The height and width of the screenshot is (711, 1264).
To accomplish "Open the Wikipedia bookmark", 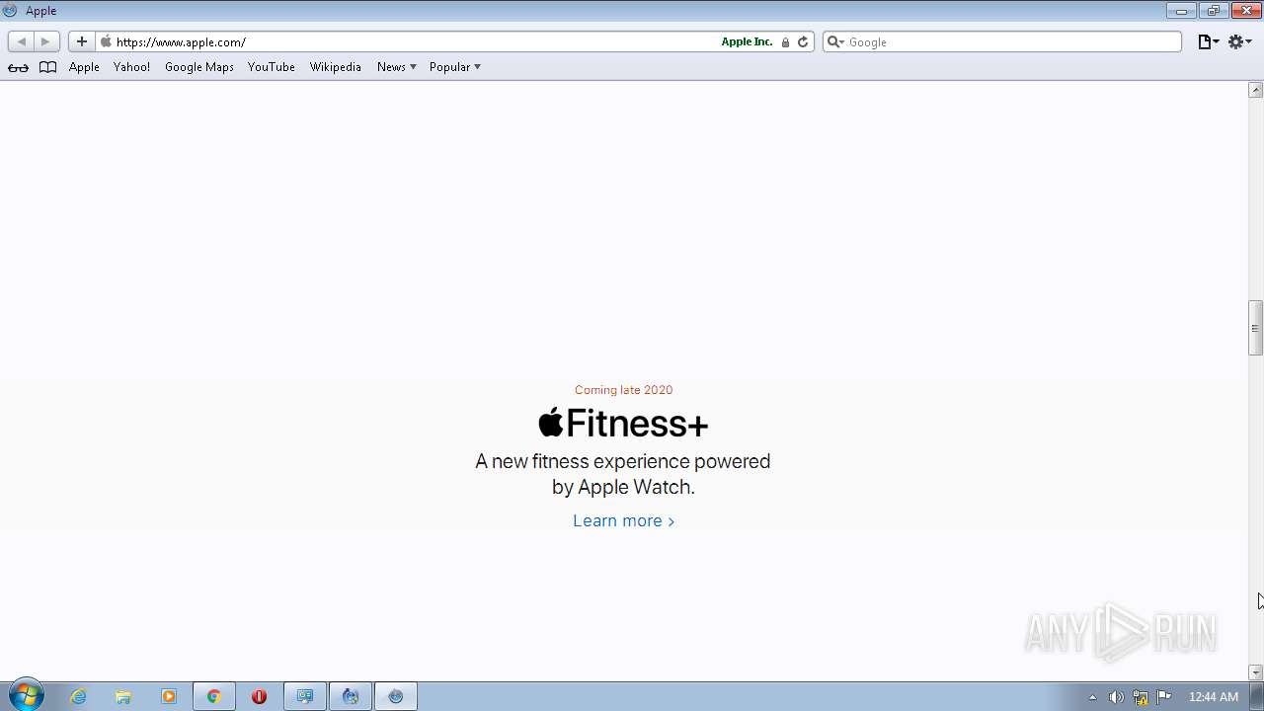I will point(336,67).
